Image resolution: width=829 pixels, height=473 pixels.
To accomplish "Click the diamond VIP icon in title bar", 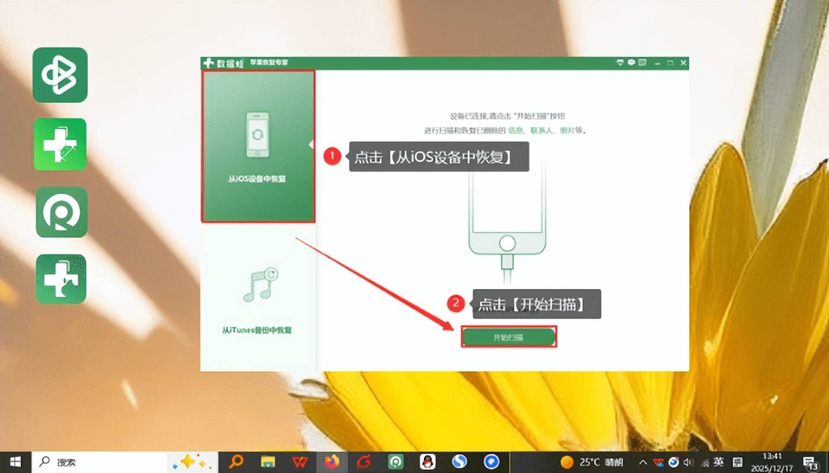I will coord(621,63).
